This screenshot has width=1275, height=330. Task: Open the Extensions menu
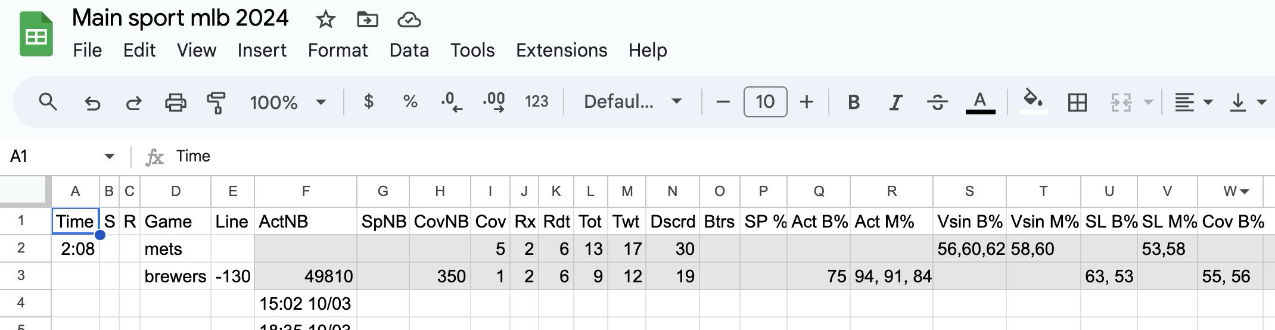561,50
